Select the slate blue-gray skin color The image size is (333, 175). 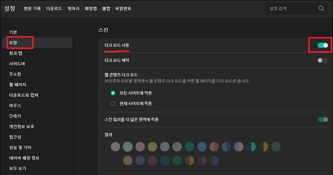coord(165,147)
